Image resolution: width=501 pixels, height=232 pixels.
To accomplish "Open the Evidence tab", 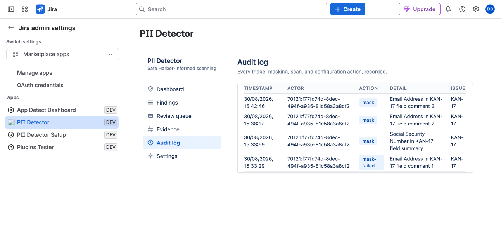I will click(182, 129).
